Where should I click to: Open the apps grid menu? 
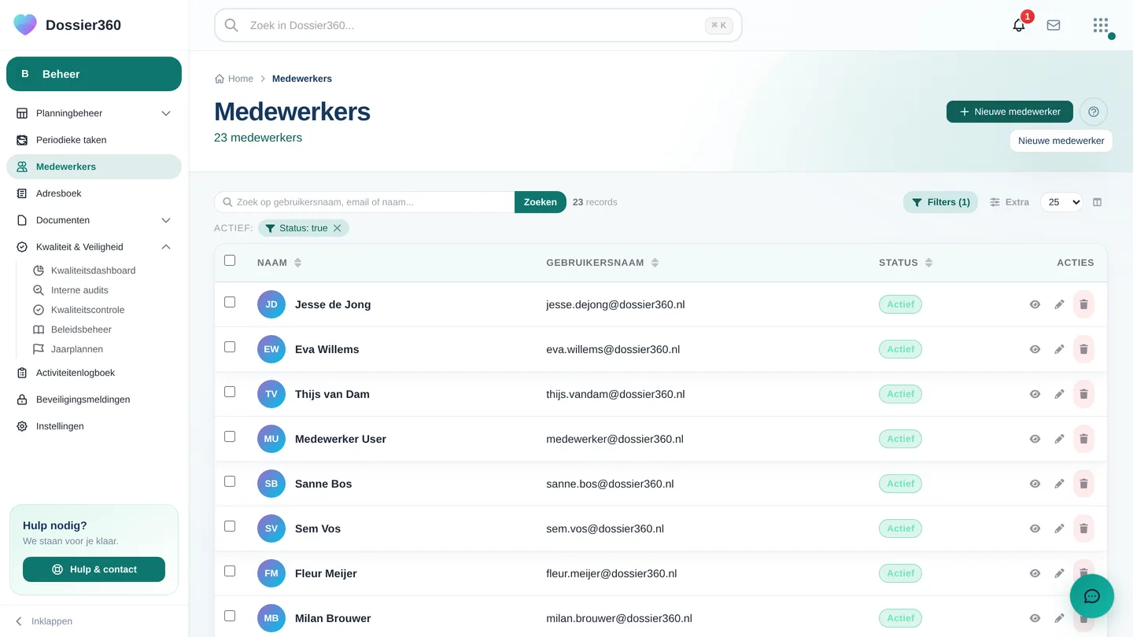[1101, 25]
